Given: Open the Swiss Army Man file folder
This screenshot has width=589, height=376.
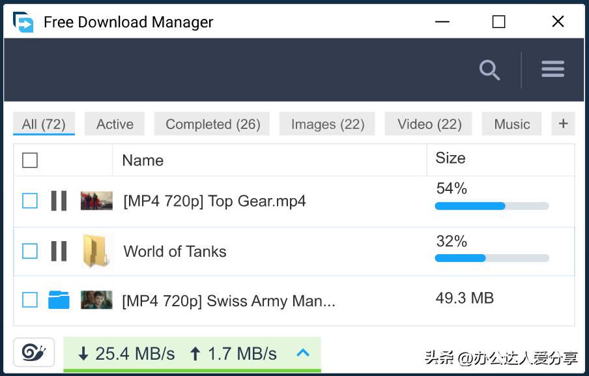Looking at the screenshot, I should 59,300.
